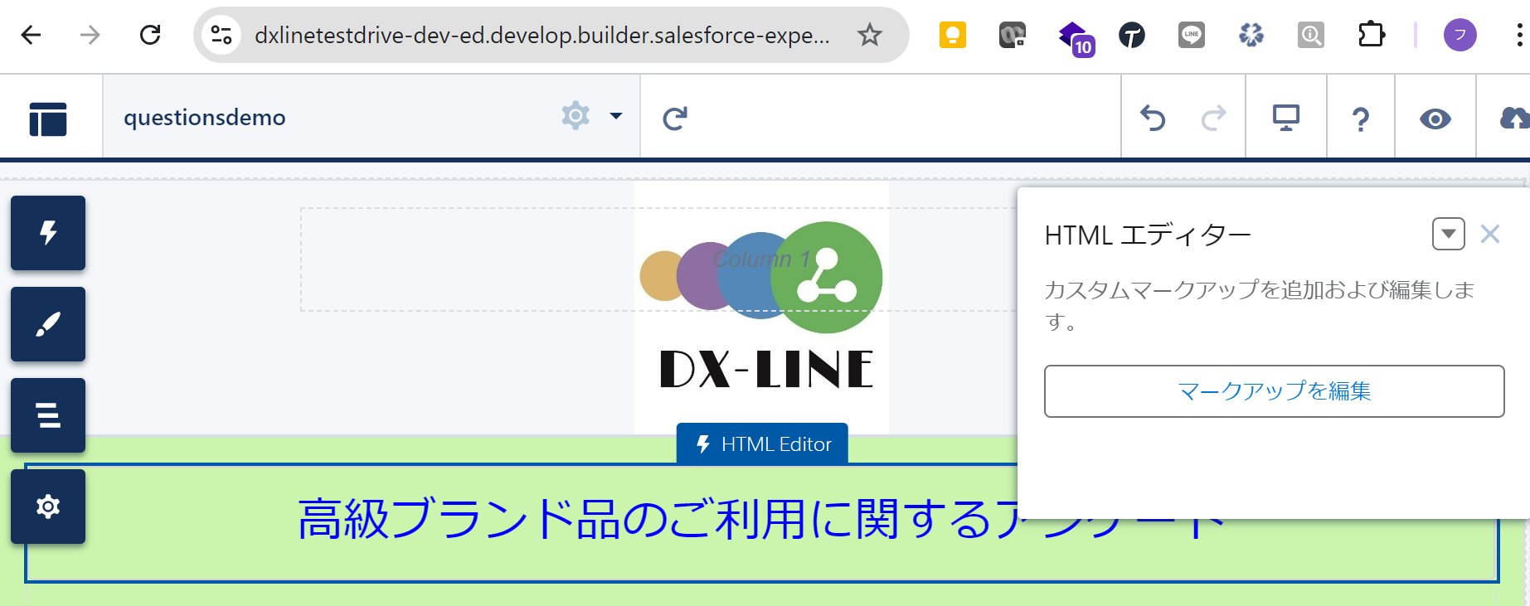The image size is (1530, 606).
Task: Bookmark this page with the star icon
Action: (x=869, y=35)
